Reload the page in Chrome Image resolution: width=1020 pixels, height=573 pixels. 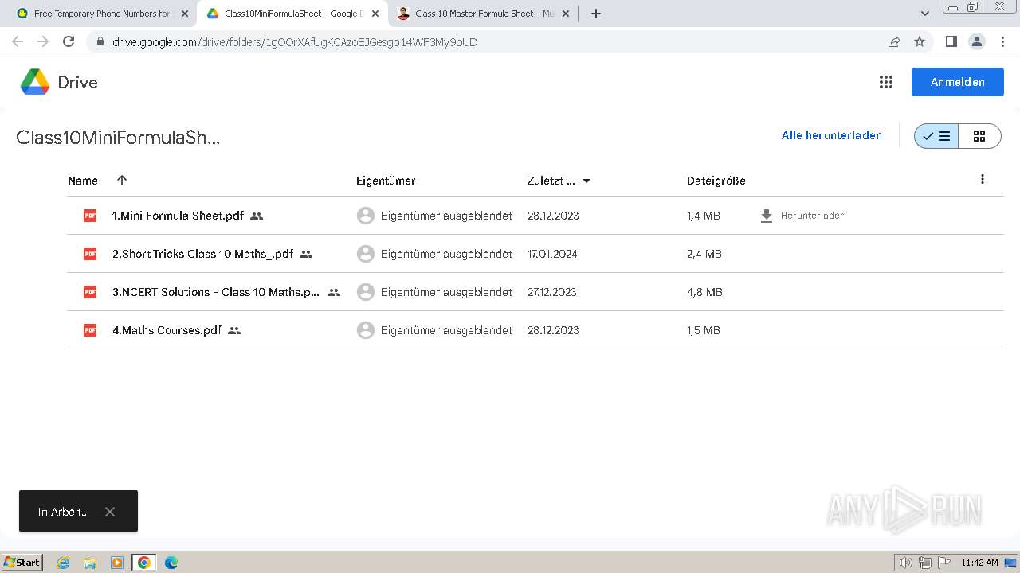69,42
